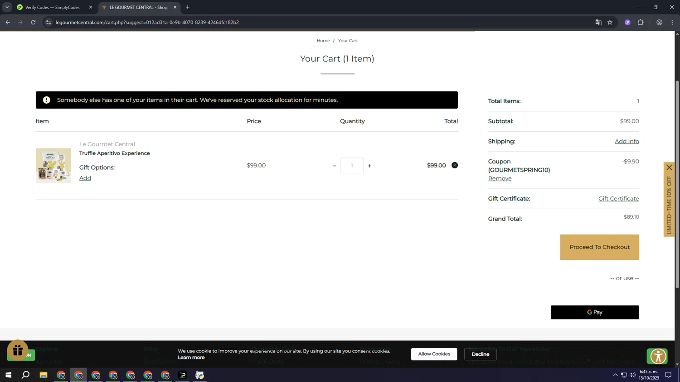This screenshot has width=680, height=382.
Task: Open the Chrome profile icon
Action: pyautogui.click(x=660, y=22)
